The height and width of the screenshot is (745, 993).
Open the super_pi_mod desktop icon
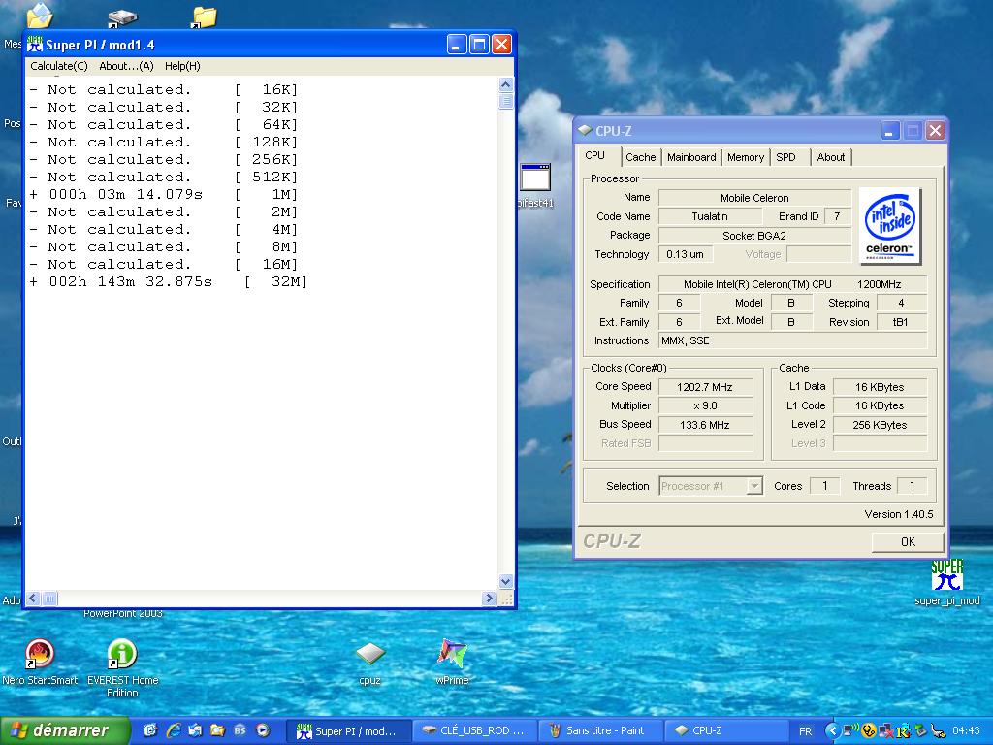pos(946,583)
